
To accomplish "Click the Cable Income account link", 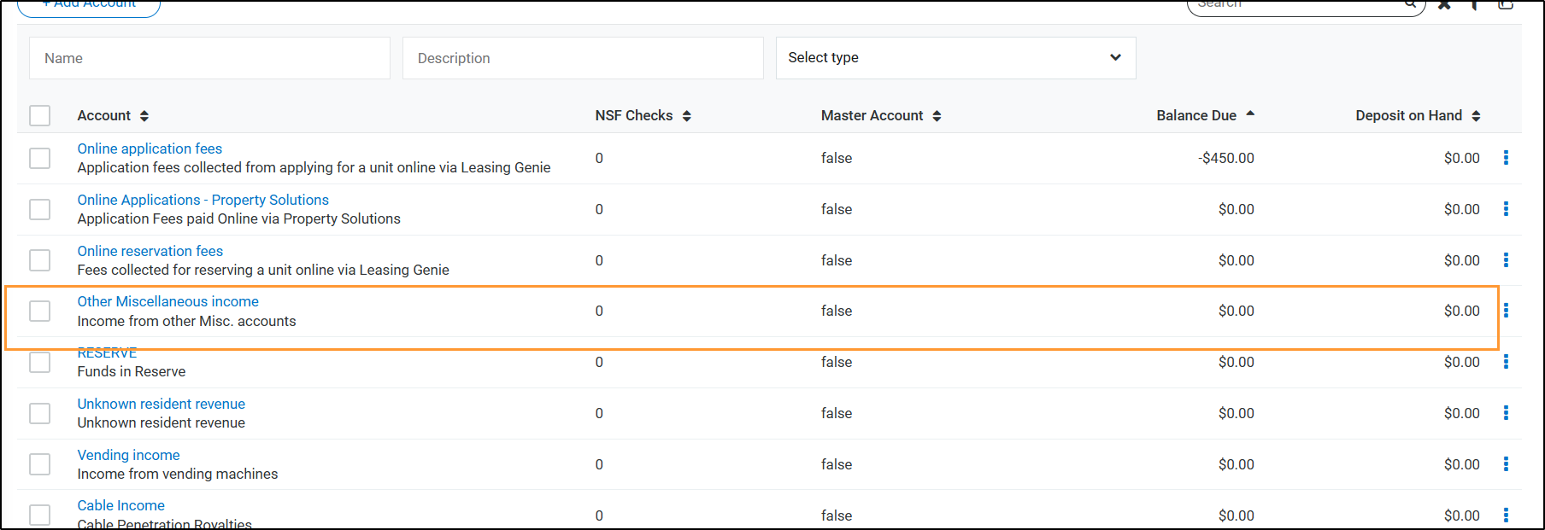I will [120, 505].
